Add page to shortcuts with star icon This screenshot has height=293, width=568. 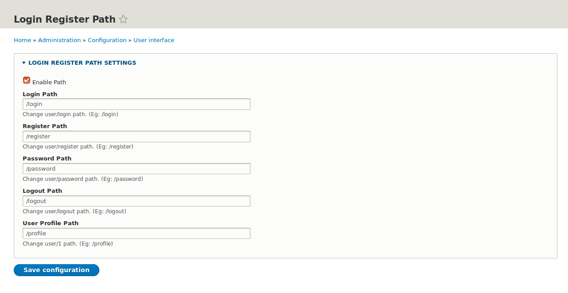[124, 20]
